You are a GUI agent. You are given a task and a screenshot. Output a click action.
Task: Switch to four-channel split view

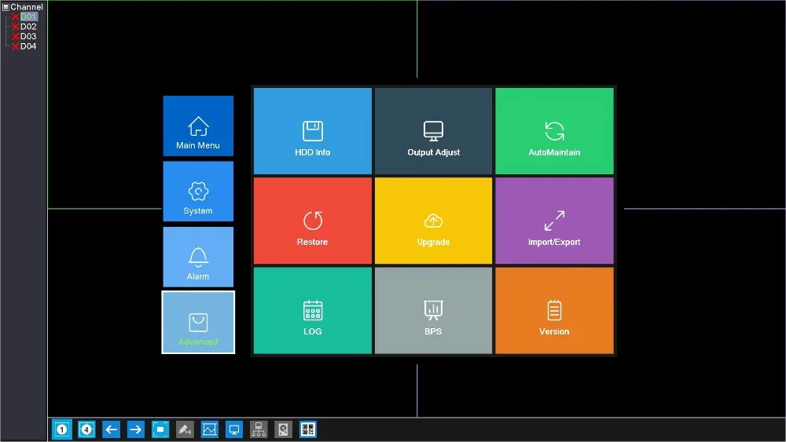(86, 429)
